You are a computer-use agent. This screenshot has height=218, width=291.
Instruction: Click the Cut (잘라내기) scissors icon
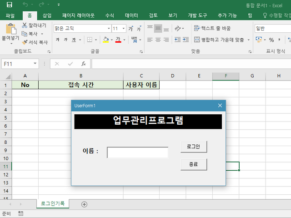tap(25, 25)
